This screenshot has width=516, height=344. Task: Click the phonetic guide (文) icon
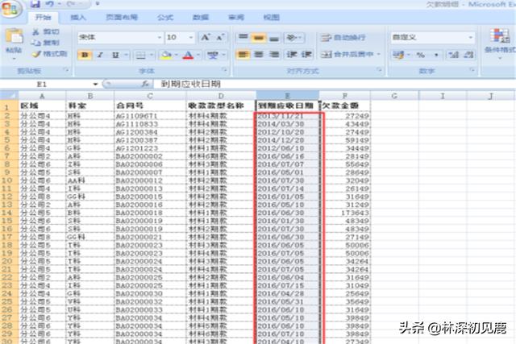(213, 55)
